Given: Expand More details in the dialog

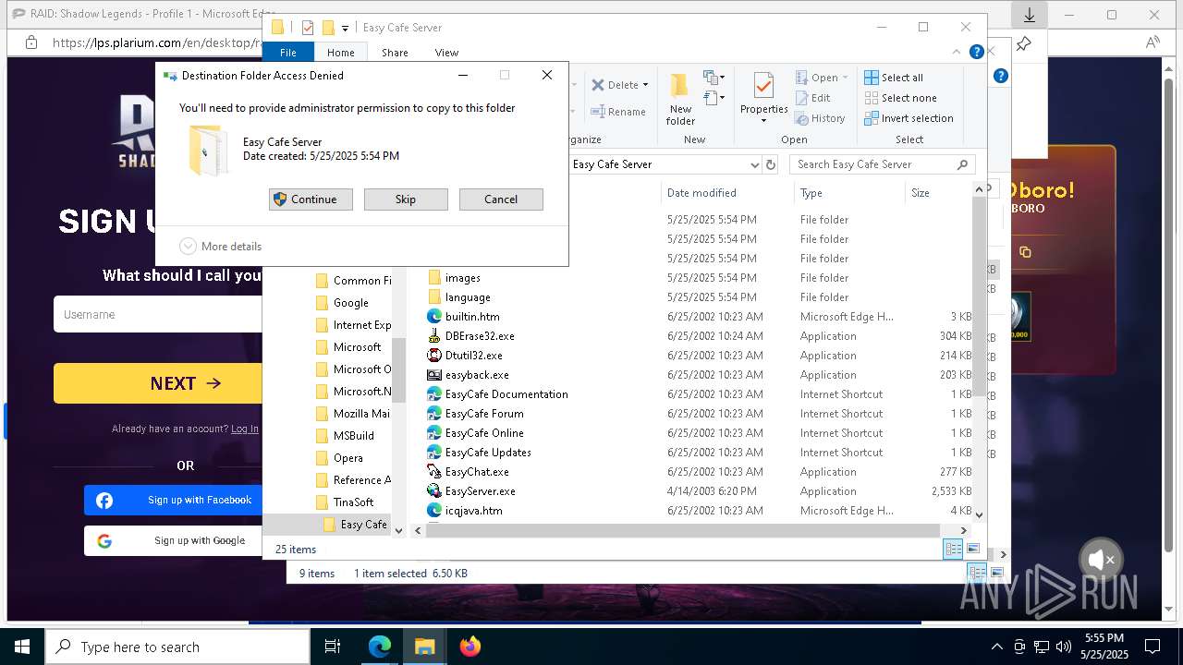Looking at the screenshot, I should (221, 247).
